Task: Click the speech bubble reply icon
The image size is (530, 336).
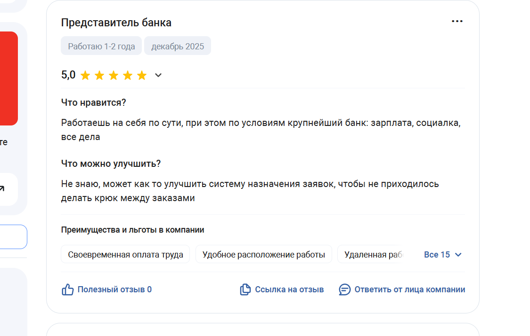Action: tap(345, 289)
